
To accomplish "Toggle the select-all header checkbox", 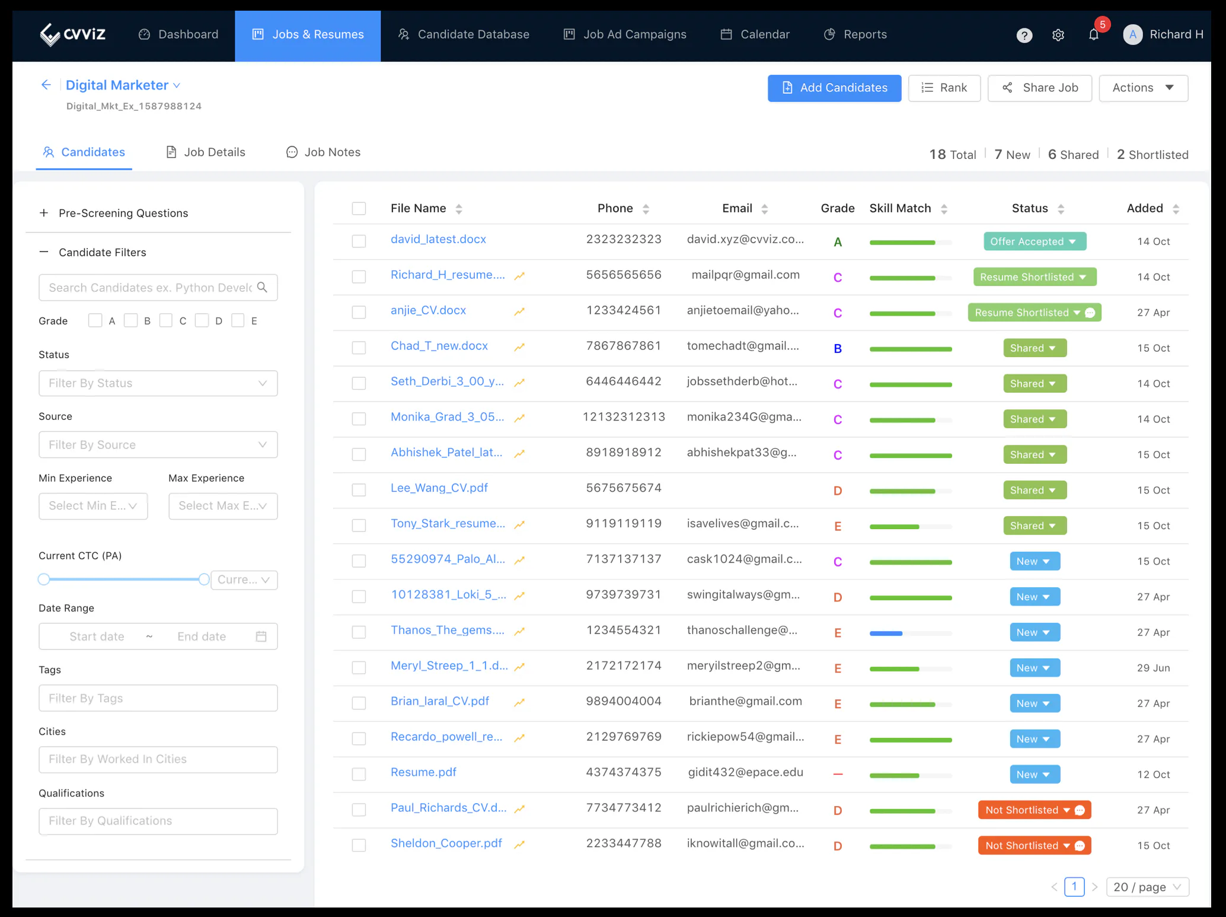I will tap(359, 208).
